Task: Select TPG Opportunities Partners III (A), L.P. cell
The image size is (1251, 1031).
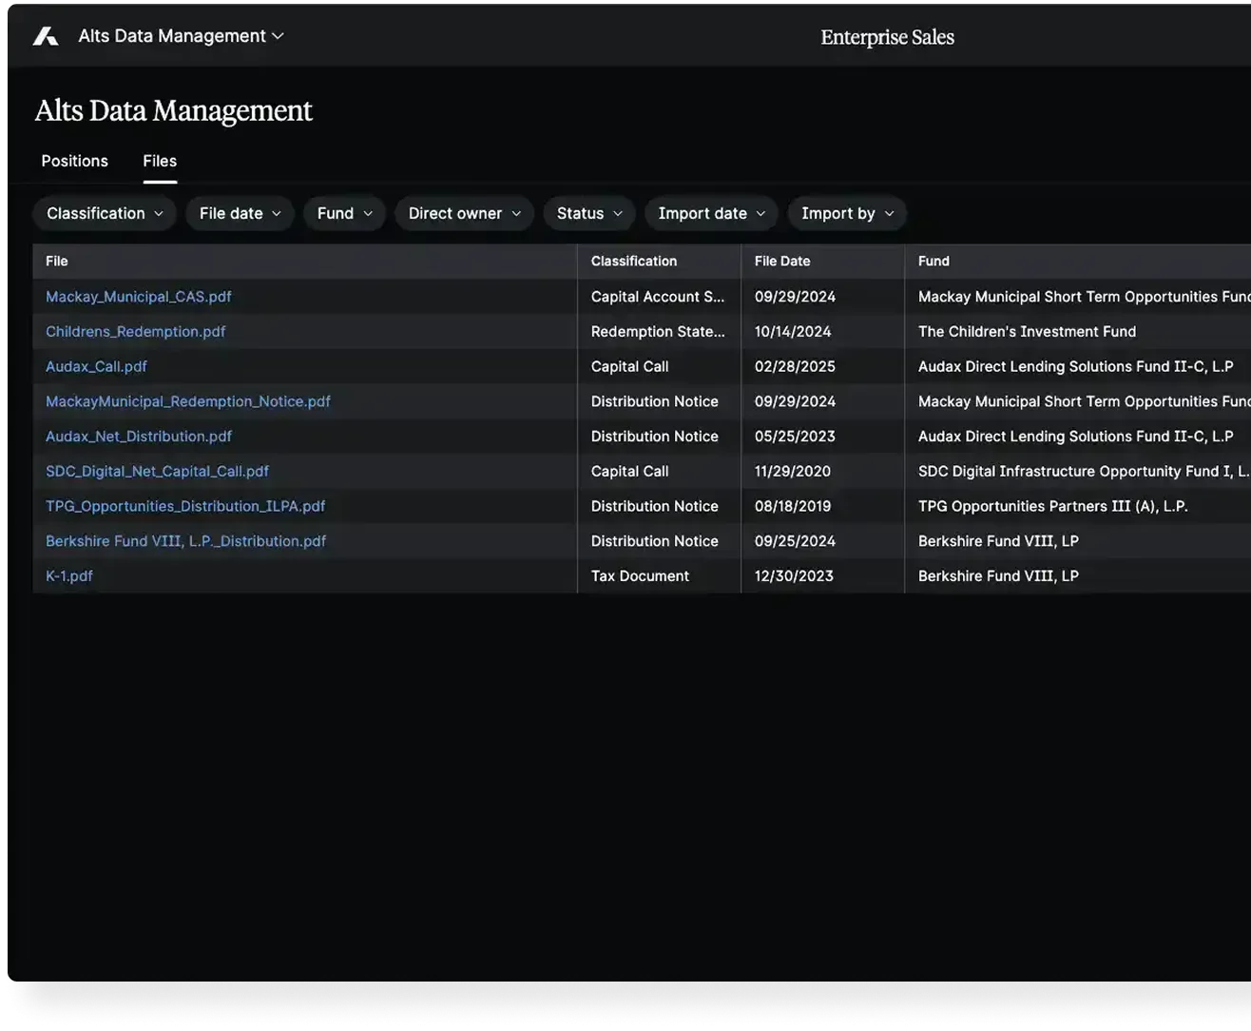Action: [x=1078, y=506]
